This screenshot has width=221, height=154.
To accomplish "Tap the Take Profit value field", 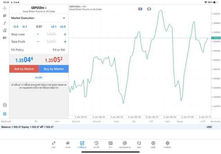I will [x=51, y=42].
